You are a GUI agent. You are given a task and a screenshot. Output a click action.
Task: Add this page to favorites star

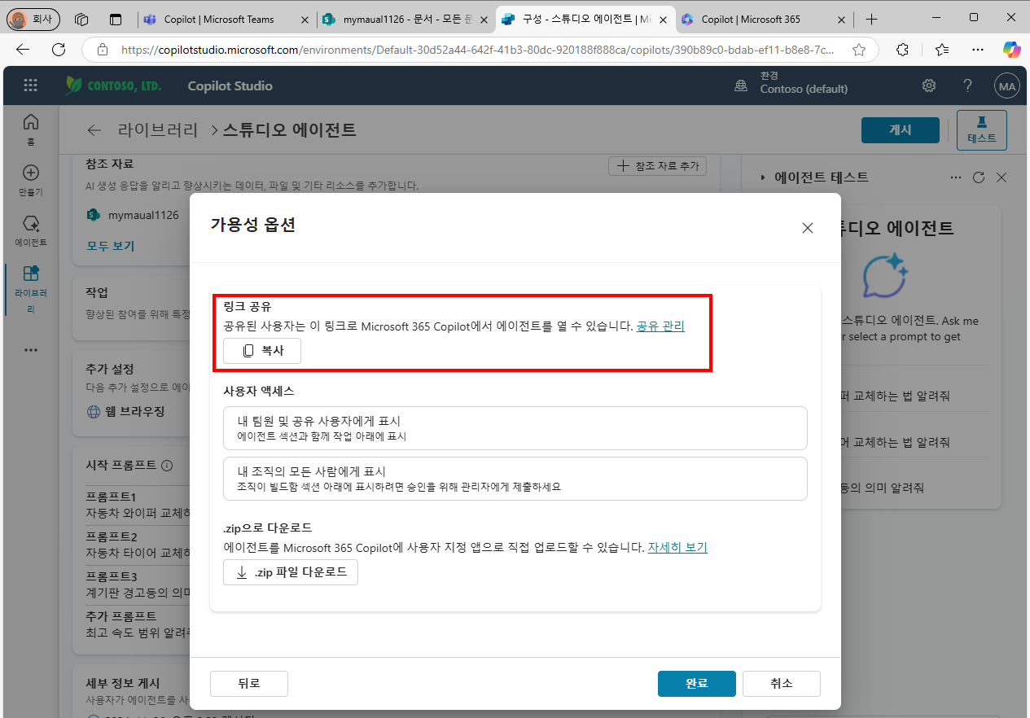858,50
